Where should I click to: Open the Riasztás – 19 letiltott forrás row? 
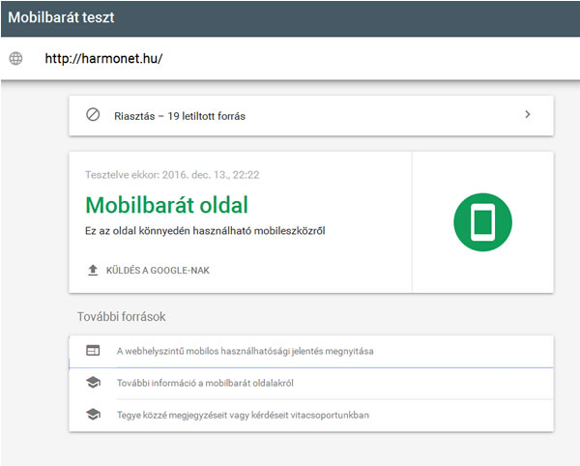(x=311, y=116)
